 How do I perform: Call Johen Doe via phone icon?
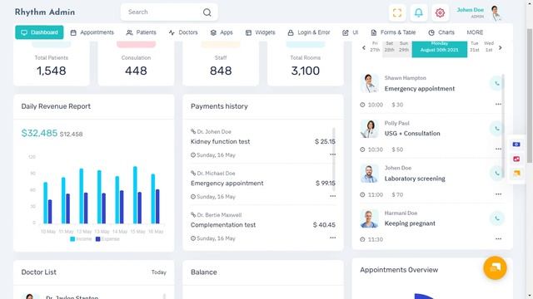coord(497,174)
